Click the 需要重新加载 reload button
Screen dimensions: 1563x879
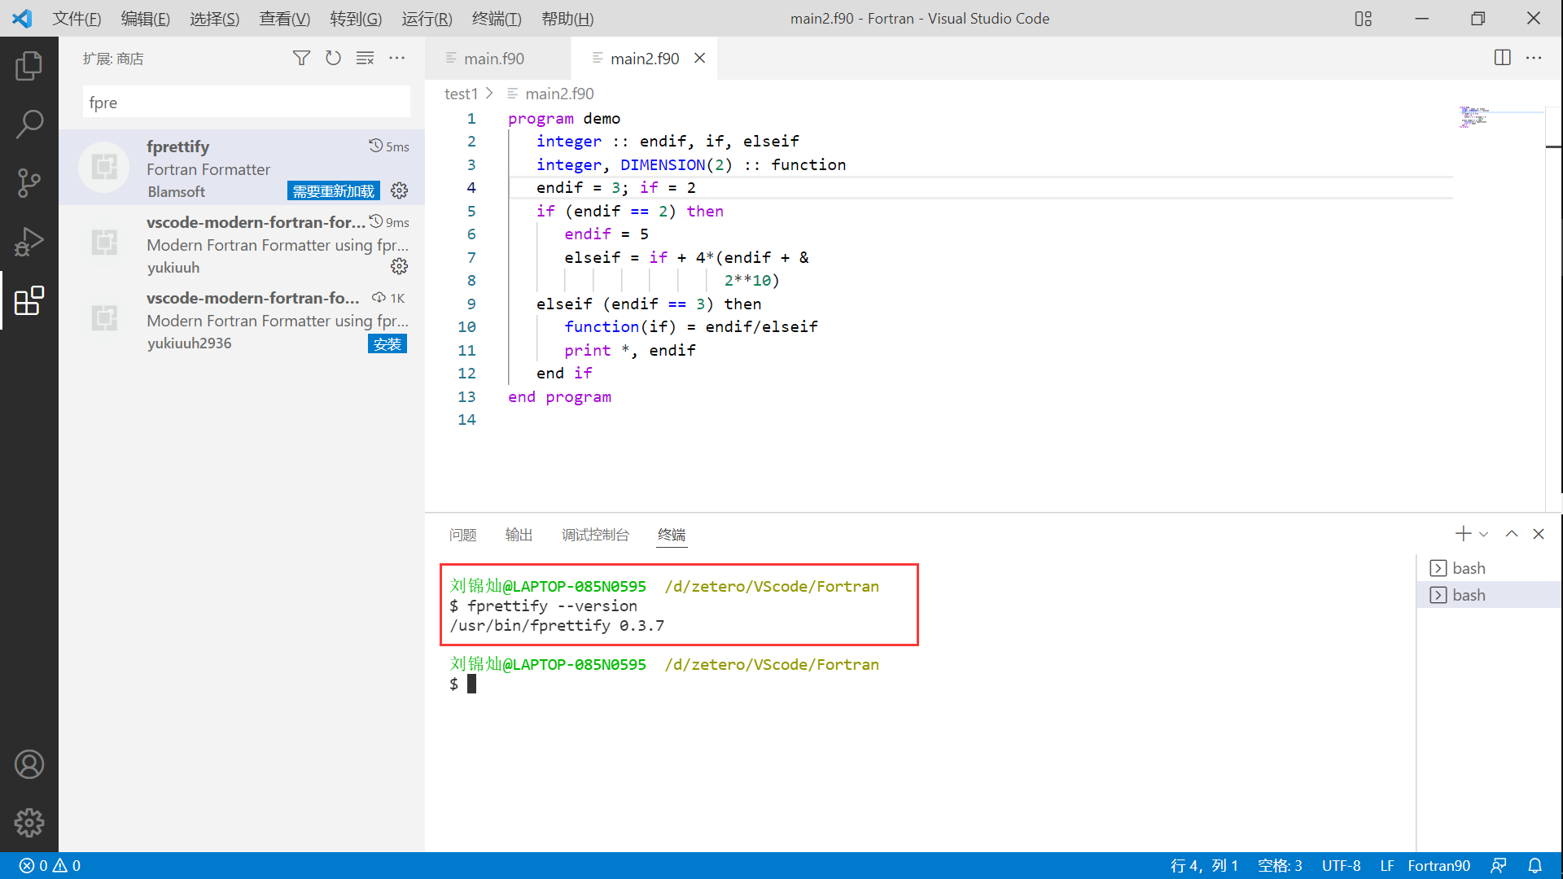(x=334, y=191)
